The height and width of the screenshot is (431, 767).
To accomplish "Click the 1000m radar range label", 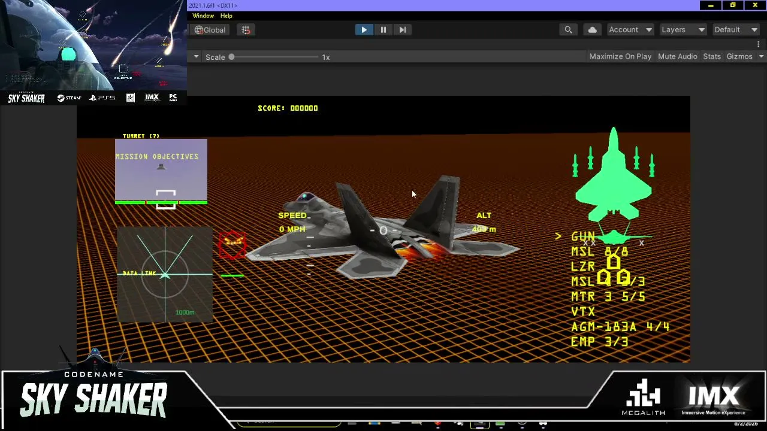I will click(x=185, y=312).
